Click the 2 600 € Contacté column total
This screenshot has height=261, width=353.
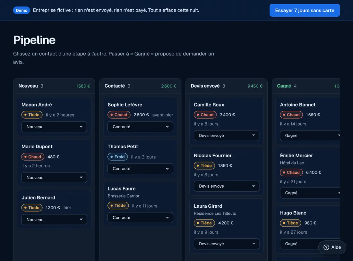point(168,86)
